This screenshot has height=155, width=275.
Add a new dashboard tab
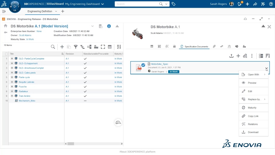coord(63,11)
